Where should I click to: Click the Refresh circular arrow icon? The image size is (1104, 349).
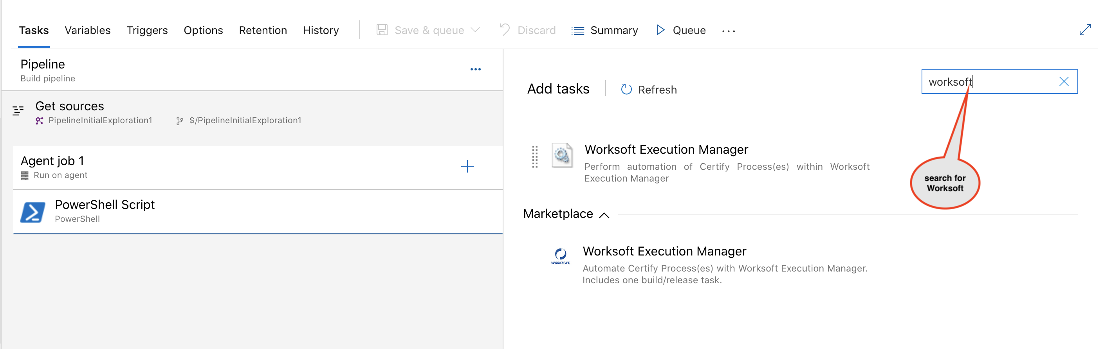point(626,89)
